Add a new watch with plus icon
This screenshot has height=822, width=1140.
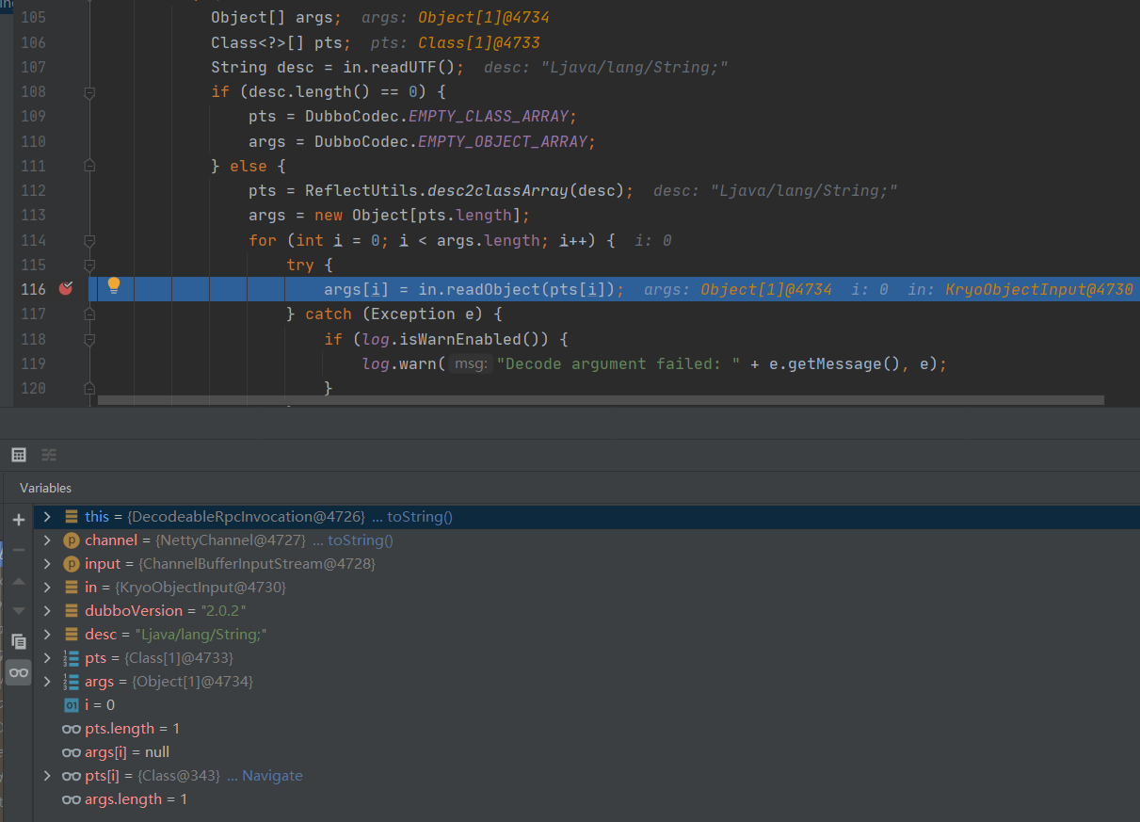click(18, 519)
